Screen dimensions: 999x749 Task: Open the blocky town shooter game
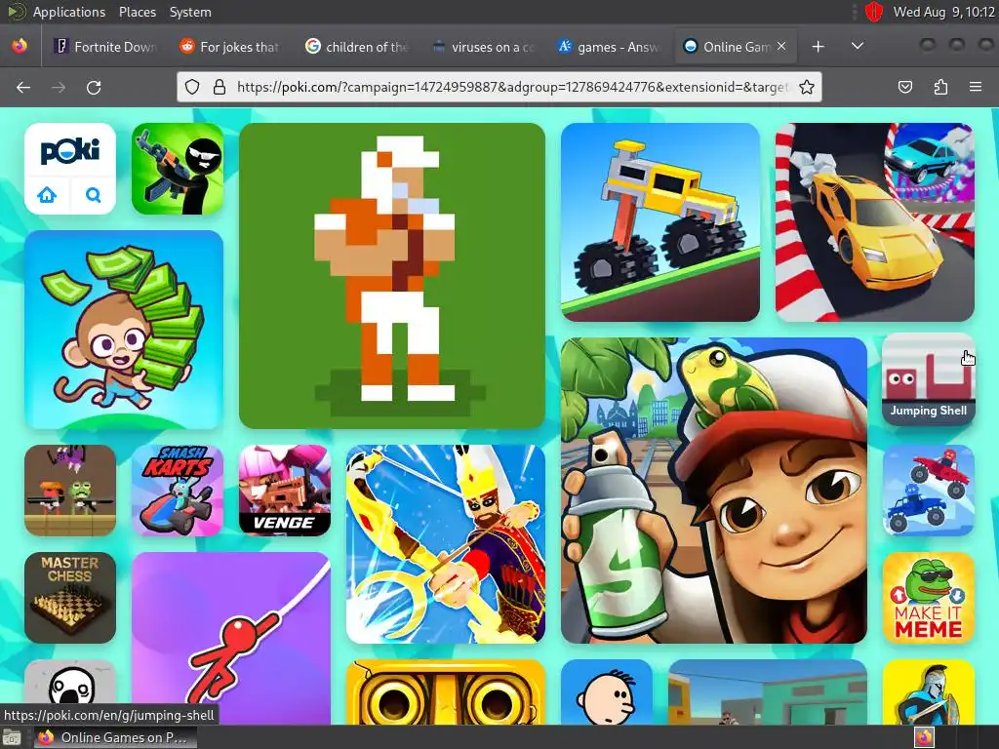tap(767, 692)
